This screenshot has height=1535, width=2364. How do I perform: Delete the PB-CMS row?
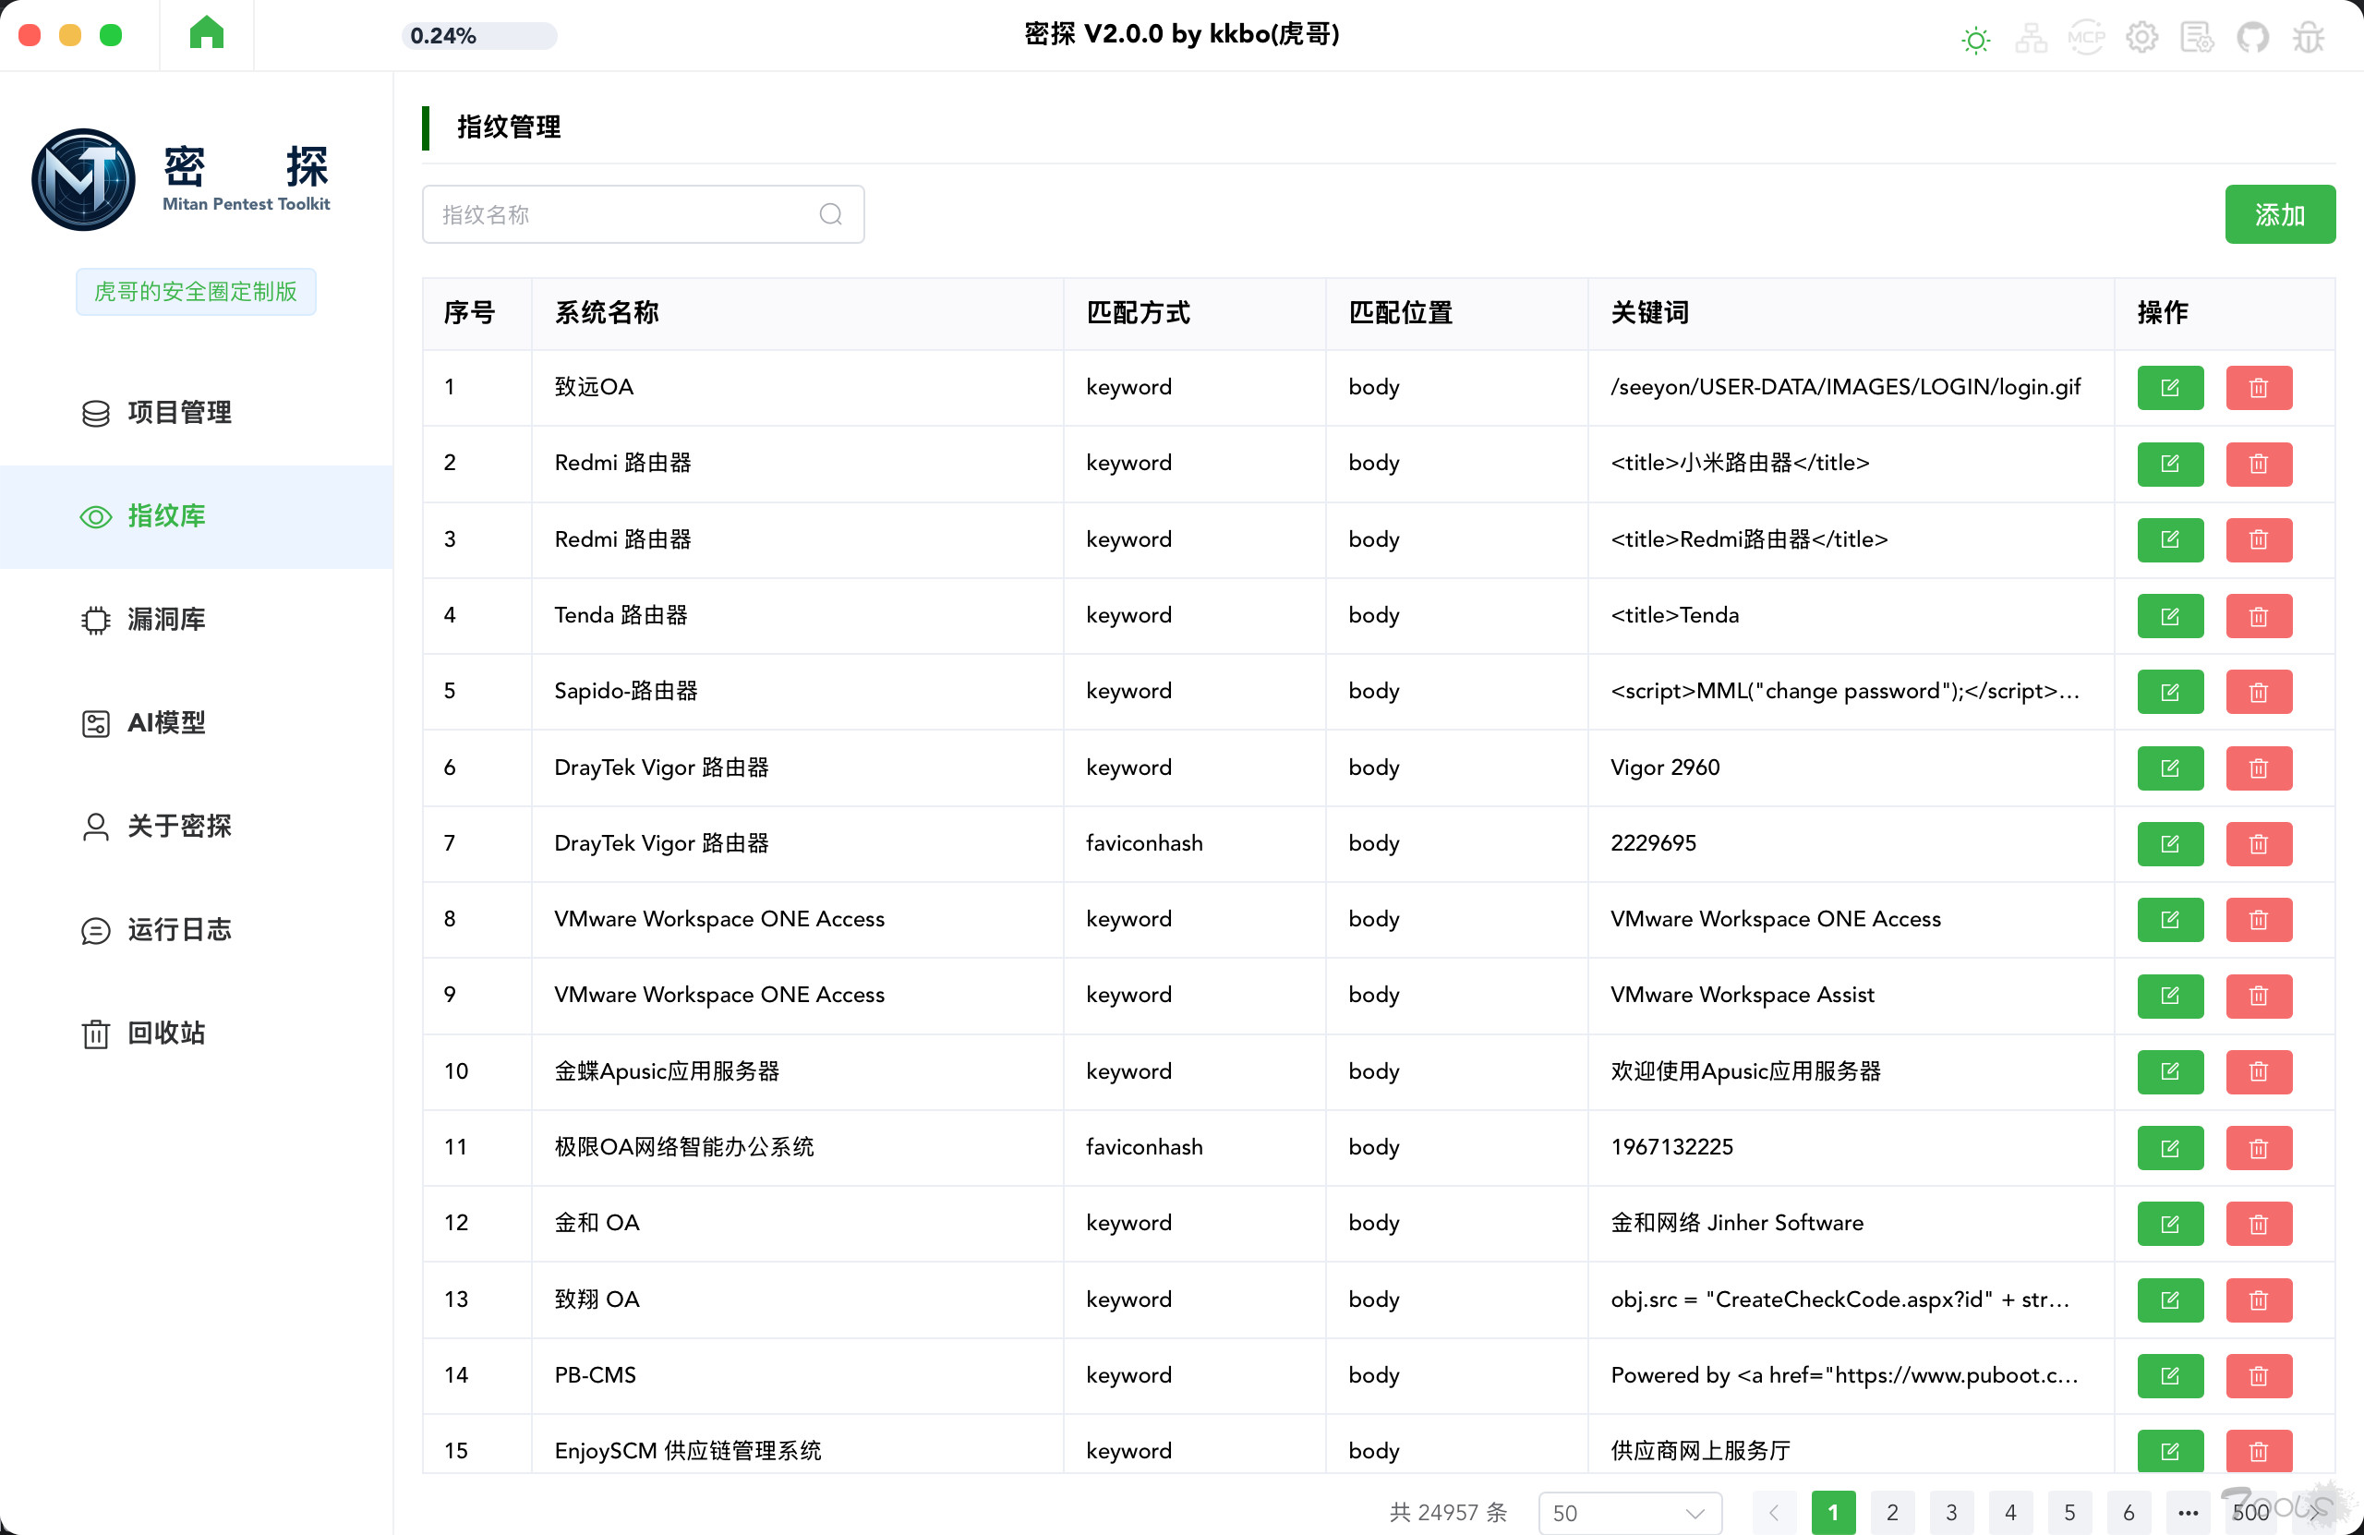pos(2259,1376)
